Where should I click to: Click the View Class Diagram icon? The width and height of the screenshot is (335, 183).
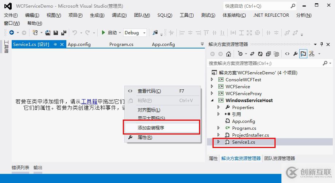tap(312, 54)
